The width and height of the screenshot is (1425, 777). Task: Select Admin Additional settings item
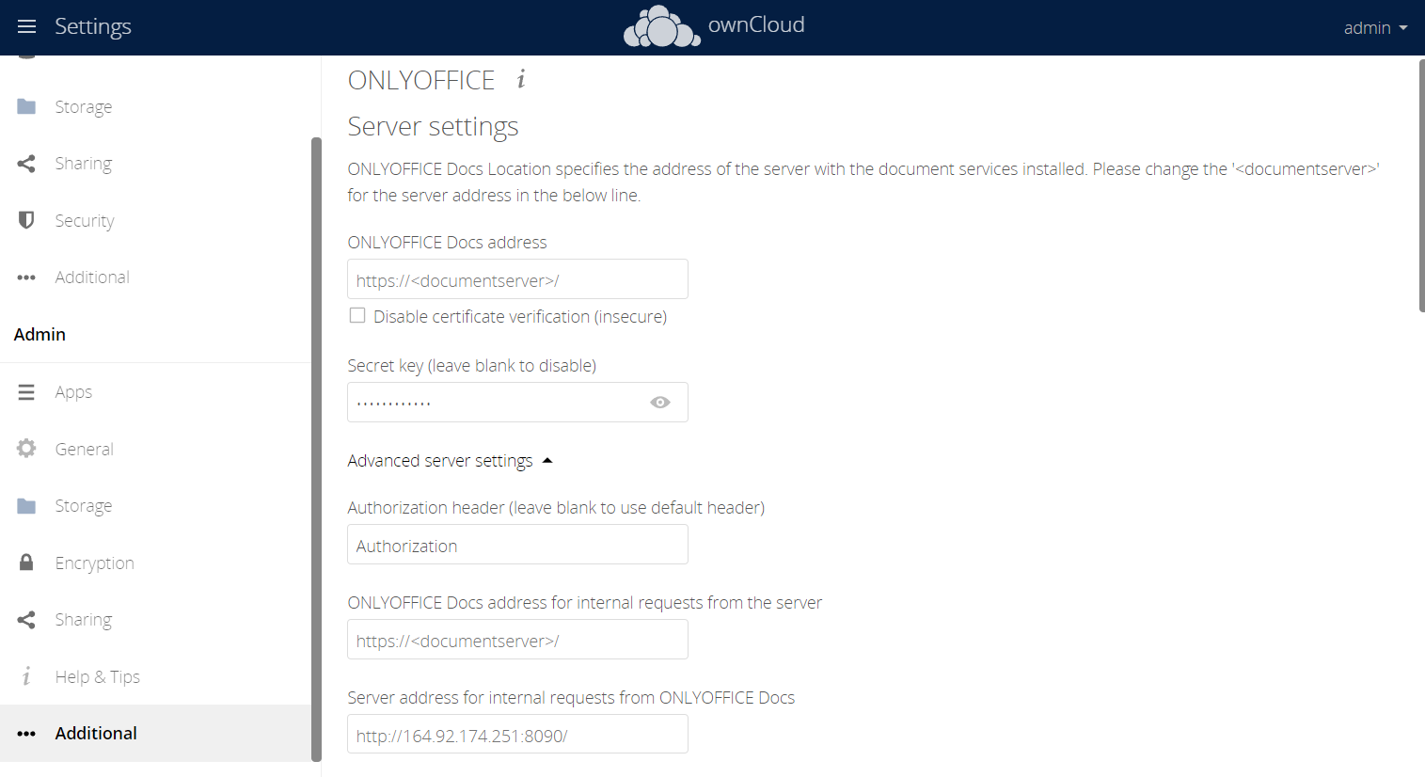(95, 734)
